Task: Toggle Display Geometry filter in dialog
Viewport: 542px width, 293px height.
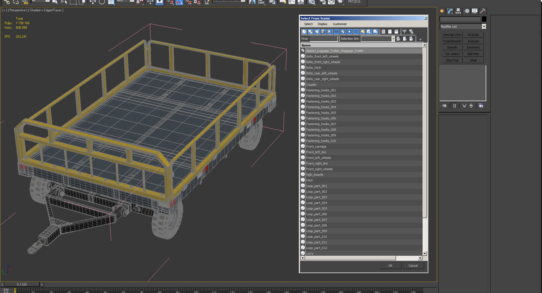Action: (304, 32)
